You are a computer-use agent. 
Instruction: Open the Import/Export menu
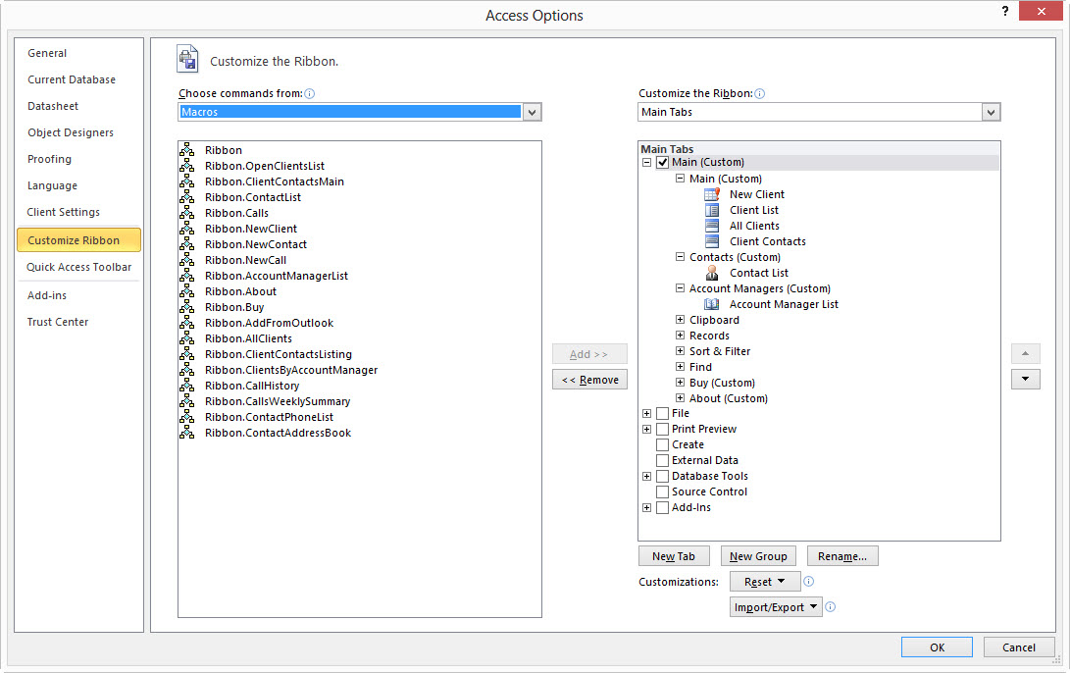(x=776, y=606)
